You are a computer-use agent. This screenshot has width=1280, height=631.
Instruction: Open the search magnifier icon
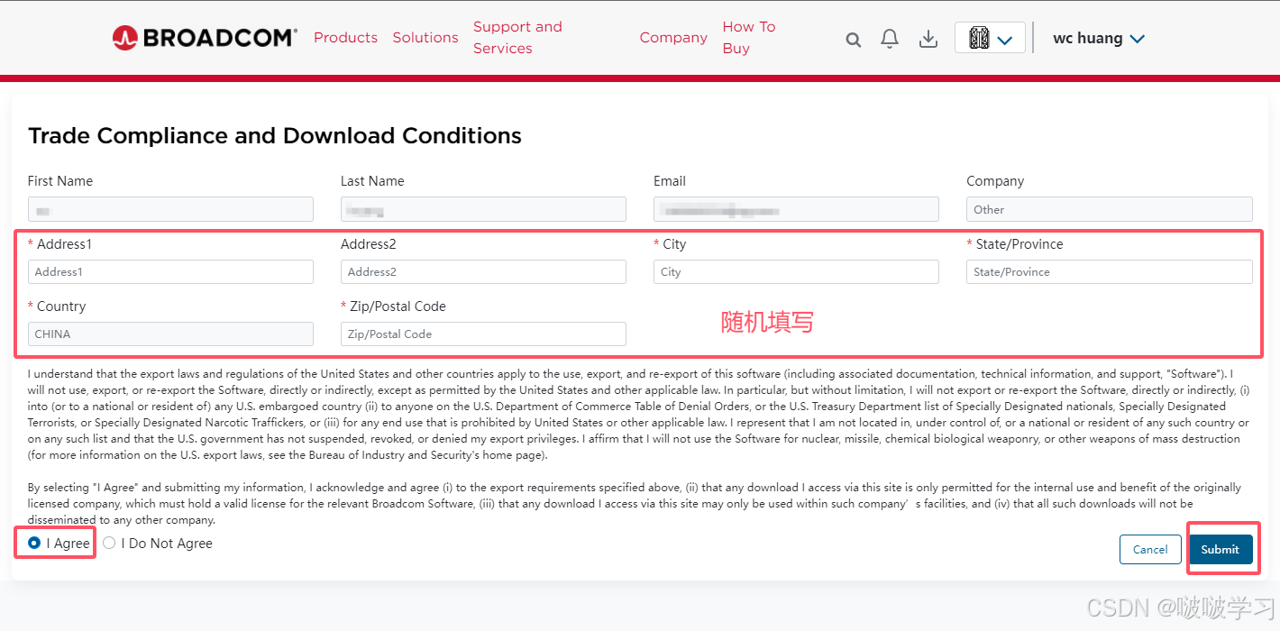point(853,40)
